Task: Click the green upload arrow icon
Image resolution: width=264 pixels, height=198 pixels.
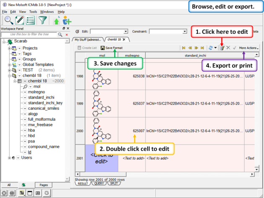Action: 57,20
